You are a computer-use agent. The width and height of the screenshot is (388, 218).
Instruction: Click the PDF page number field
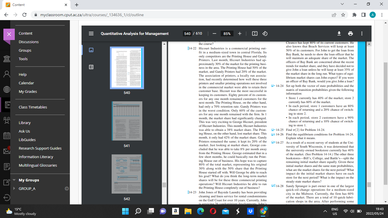pos(187,33)
